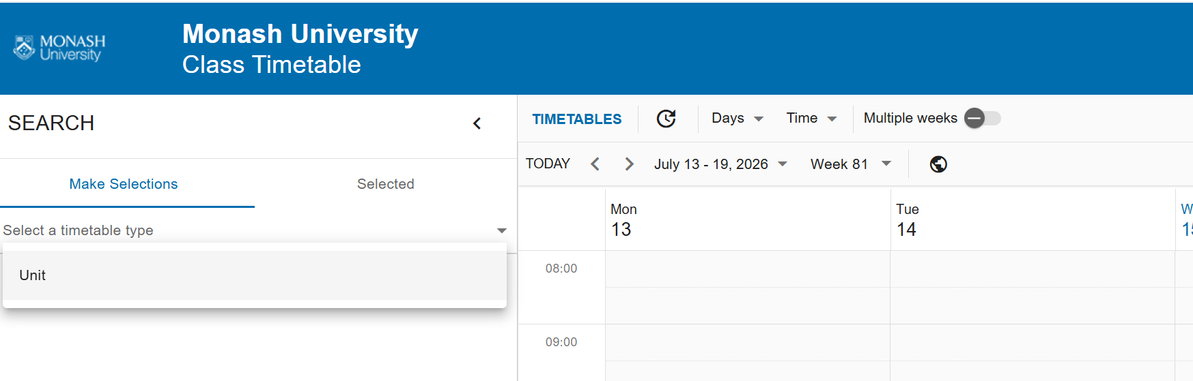This screenshot has width=1193, height=381.
Task: Toggle the Multiple weeks switch
Action: click(x=982, y=118)
